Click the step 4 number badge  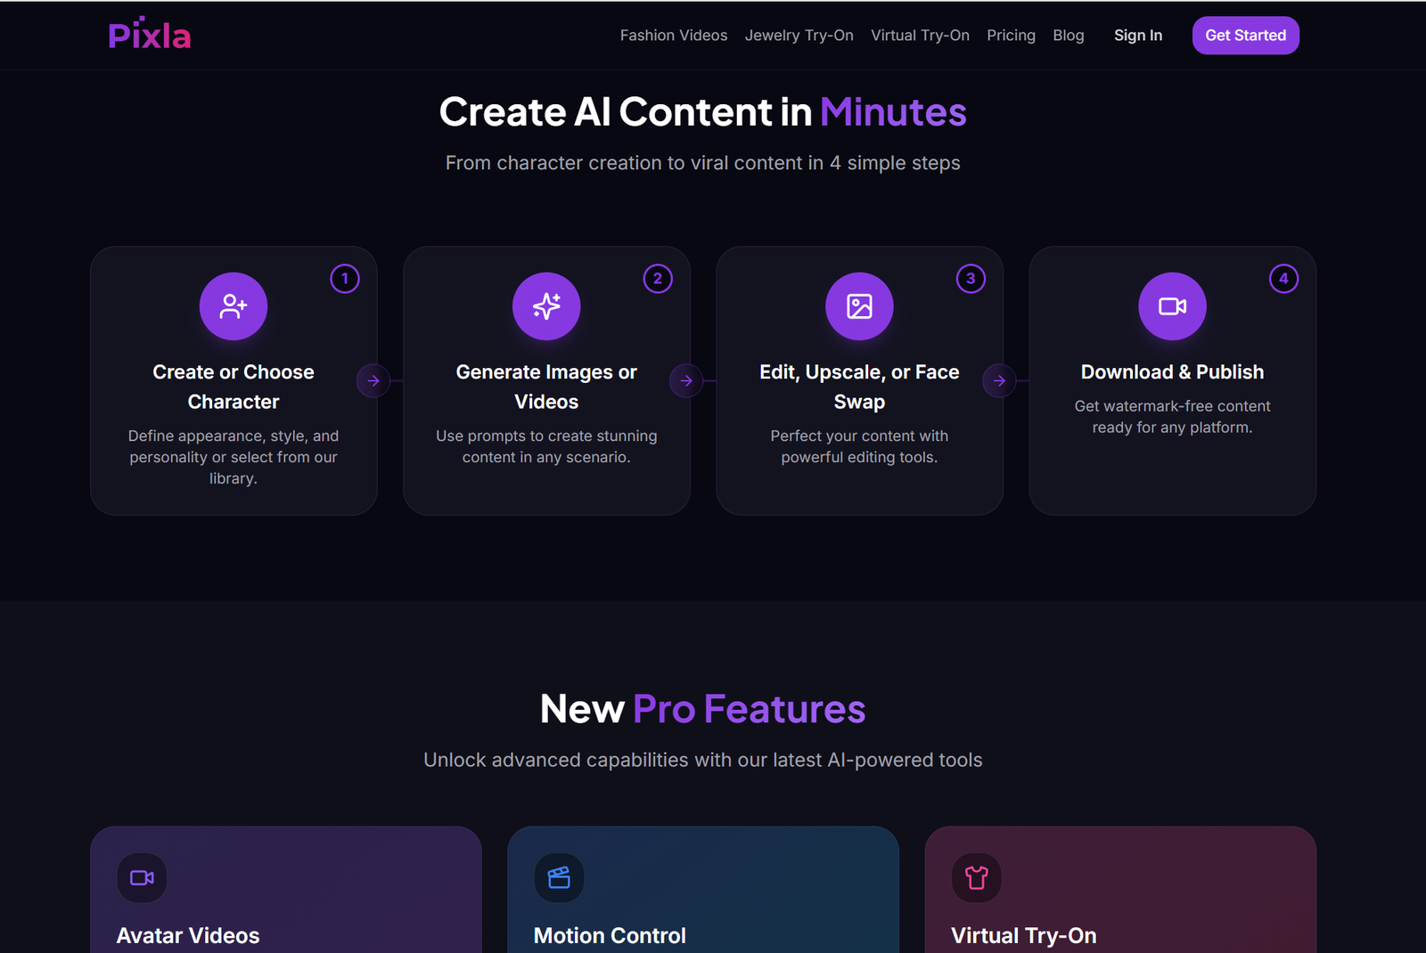click(x=1283, y=279)
